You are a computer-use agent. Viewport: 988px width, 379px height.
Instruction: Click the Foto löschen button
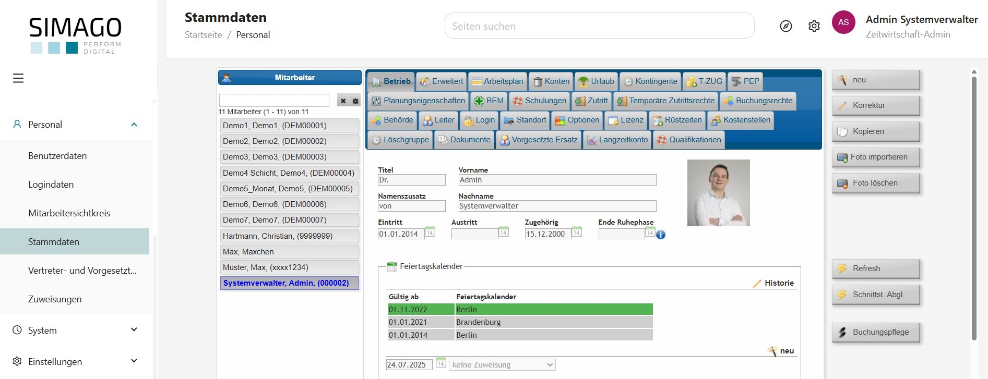click(876, 183)
